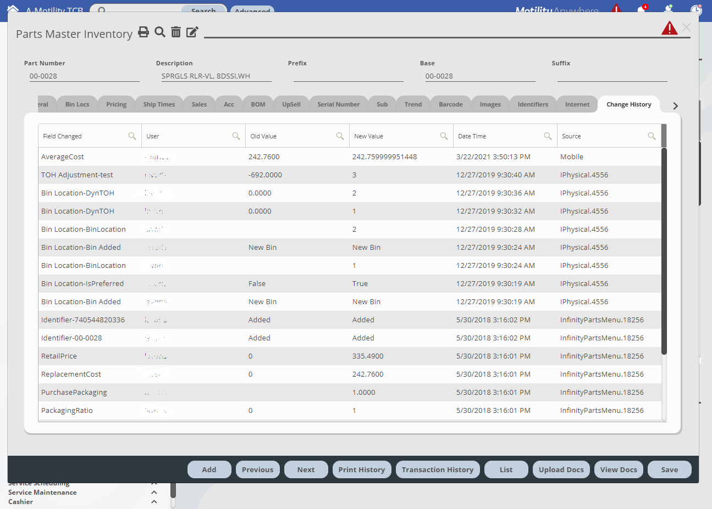This screenshot has height=509, width=712.
Task: Open the Serial Number tab
Action: 338,104
